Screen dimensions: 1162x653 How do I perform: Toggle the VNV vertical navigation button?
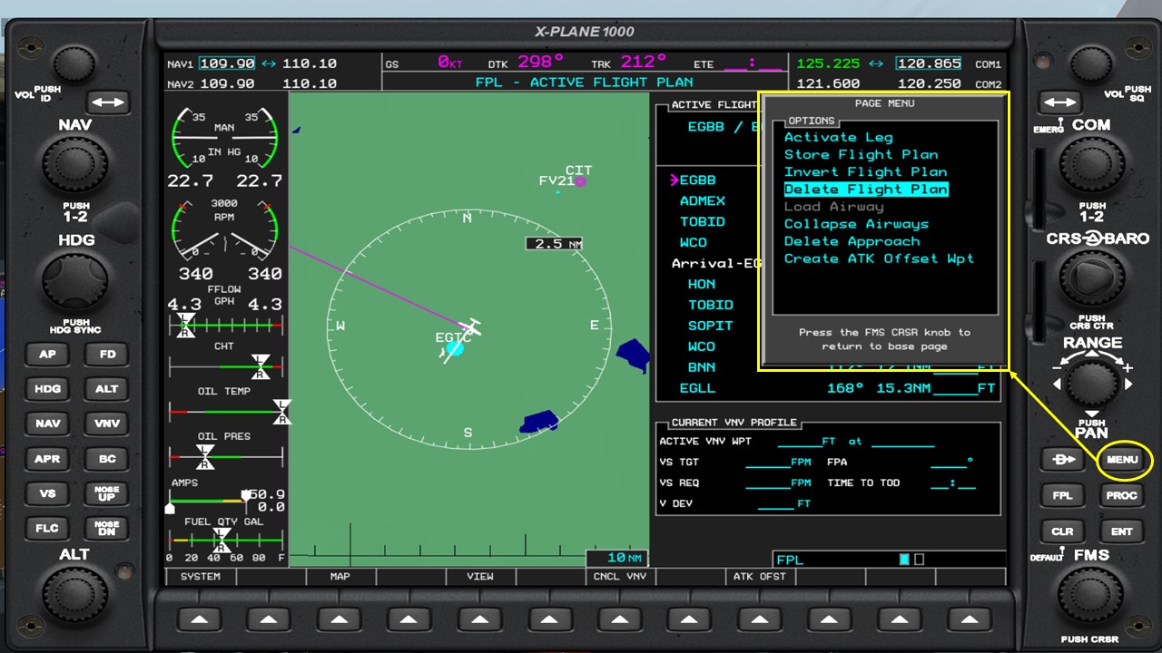point(107,424)
